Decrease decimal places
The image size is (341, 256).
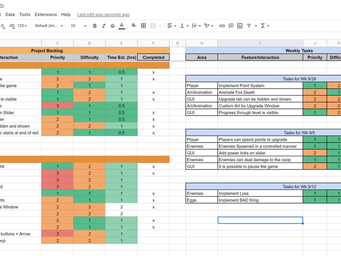tap(3, 26)
